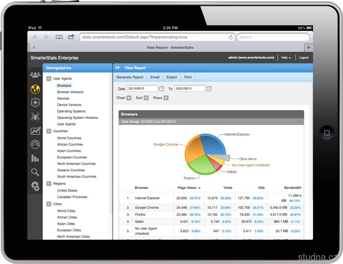The height and width of the screenshot is (264, 343).
Task: Click the Safari Search field
Action: (x=273, y=37)
